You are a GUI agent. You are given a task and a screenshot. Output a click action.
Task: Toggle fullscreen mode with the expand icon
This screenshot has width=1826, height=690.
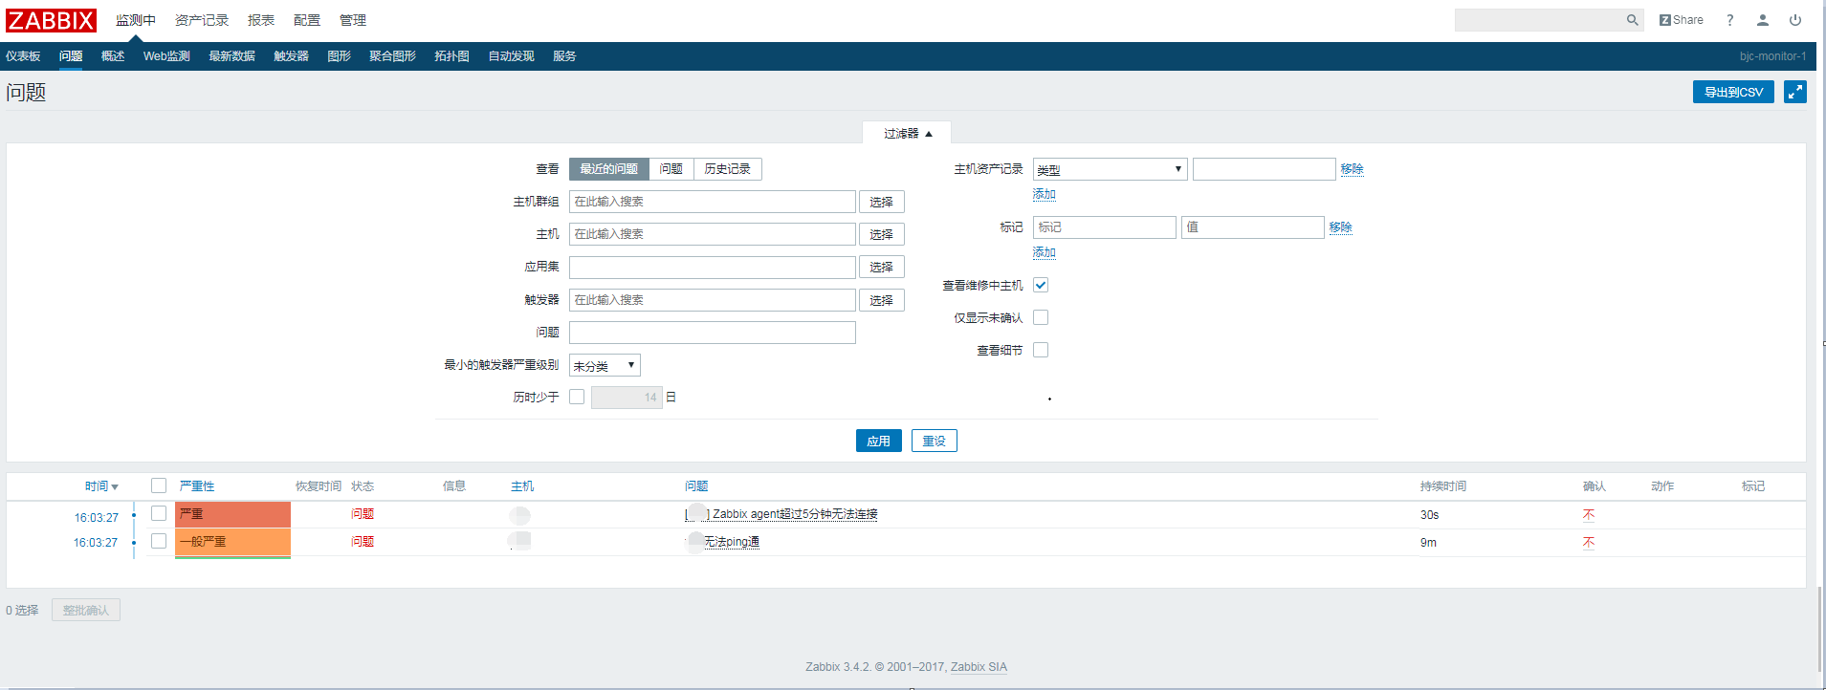click(1794, 92)
